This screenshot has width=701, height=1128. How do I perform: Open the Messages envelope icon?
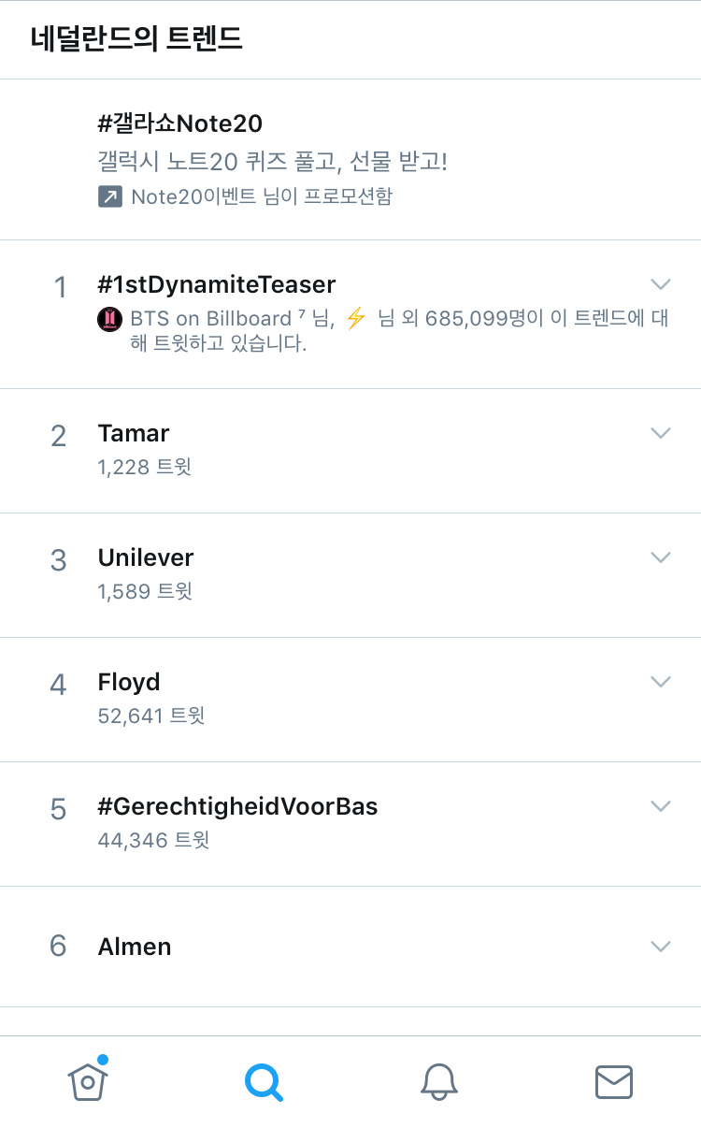[x=613, y=1082]
